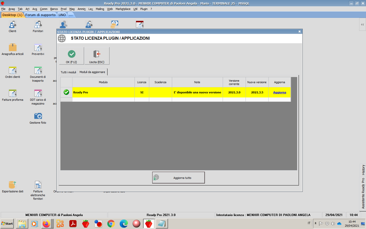Open the File menu
The image size is (366, 229).
(x=3, y=9)
